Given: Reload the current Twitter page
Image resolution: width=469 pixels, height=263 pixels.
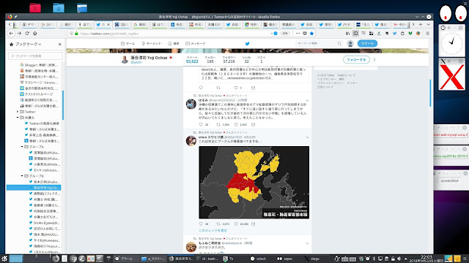Looking at the screenshot, I should (x=27, y=34).
